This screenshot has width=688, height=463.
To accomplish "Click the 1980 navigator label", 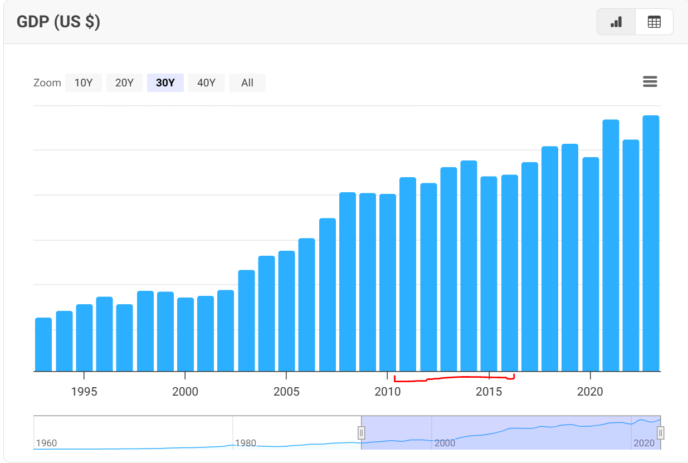I will point(246,443).
